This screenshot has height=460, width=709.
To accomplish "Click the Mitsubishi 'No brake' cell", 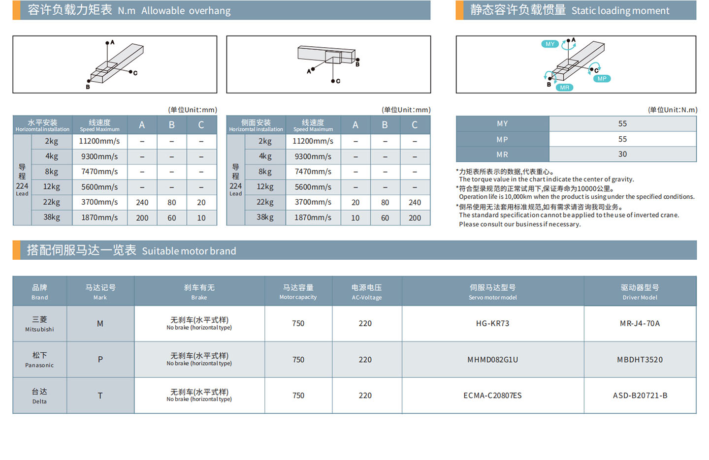I will pos(199,324).
